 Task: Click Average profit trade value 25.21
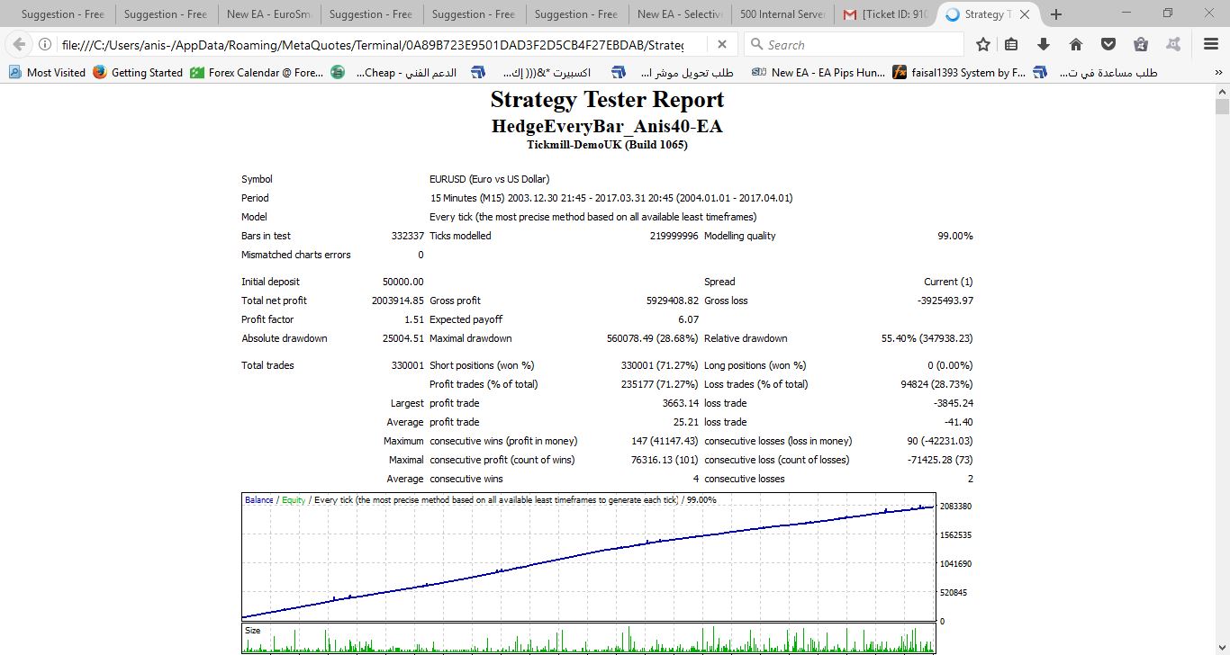pos(685,422)
